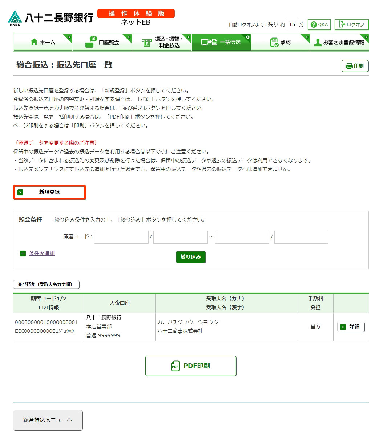Select the 一括伝送 tab
The width and height of the screenshot is (383, 439).
point(221,42)
